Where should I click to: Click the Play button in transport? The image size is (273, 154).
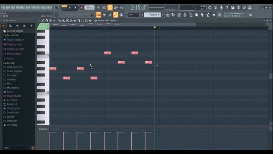pyautogui.click(x=70, y=8)
